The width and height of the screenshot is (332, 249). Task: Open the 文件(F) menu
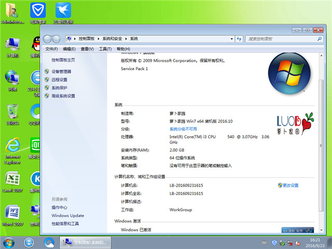click(x=51, y=49)
